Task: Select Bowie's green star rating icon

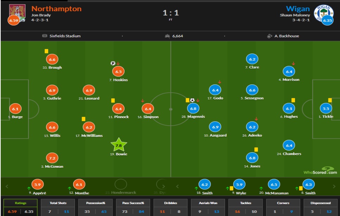Action: pyautogui.click(x=119, y=145)
